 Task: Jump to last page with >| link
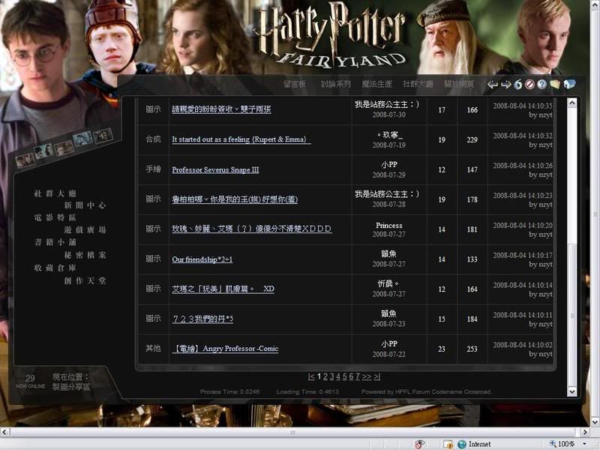377,377
